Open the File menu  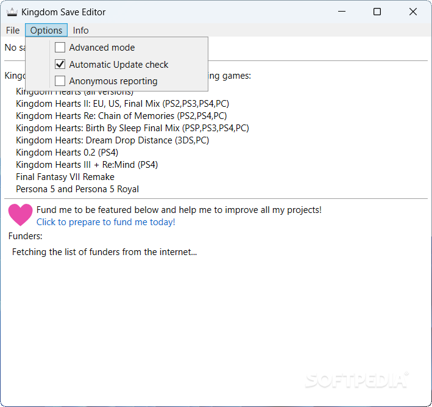pyautogui.click(x=13, y=31)
